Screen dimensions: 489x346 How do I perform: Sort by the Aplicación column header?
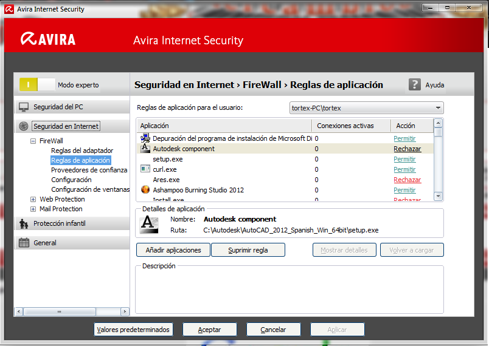(224, 126)
